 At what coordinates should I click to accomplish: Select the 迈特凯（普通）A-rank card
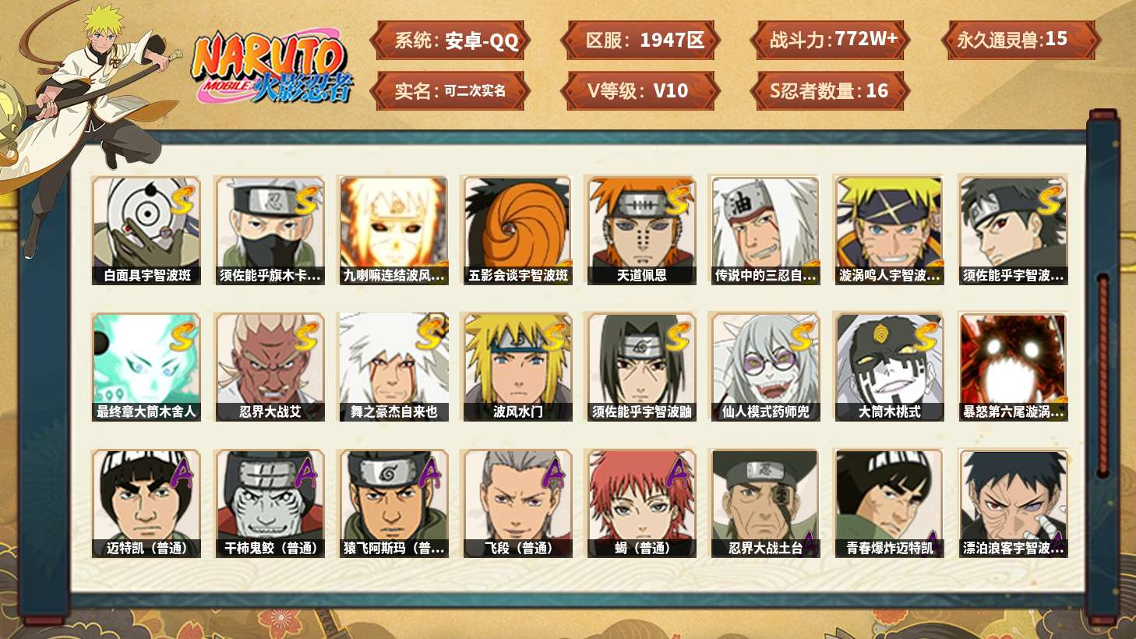(146, 503)
